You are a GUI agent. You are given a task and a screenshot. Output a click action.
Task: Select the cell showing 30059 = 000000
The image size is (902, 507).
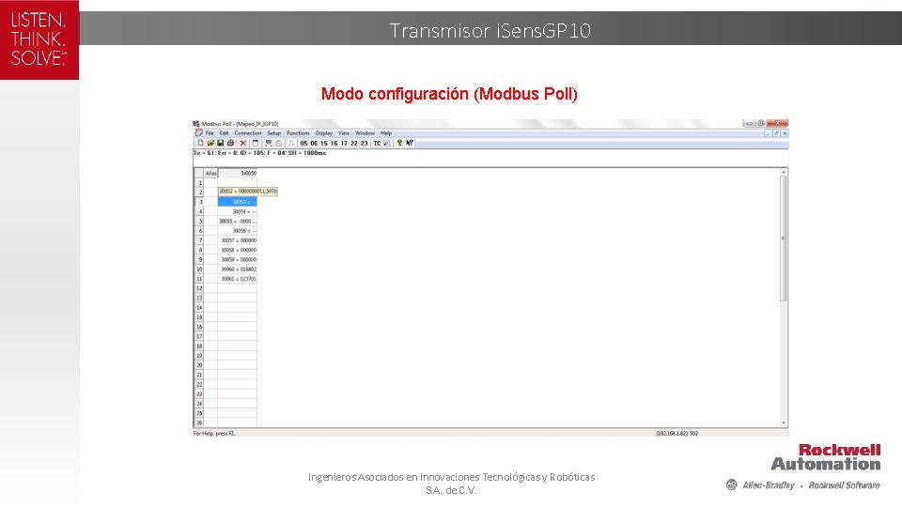click(238, 259)
